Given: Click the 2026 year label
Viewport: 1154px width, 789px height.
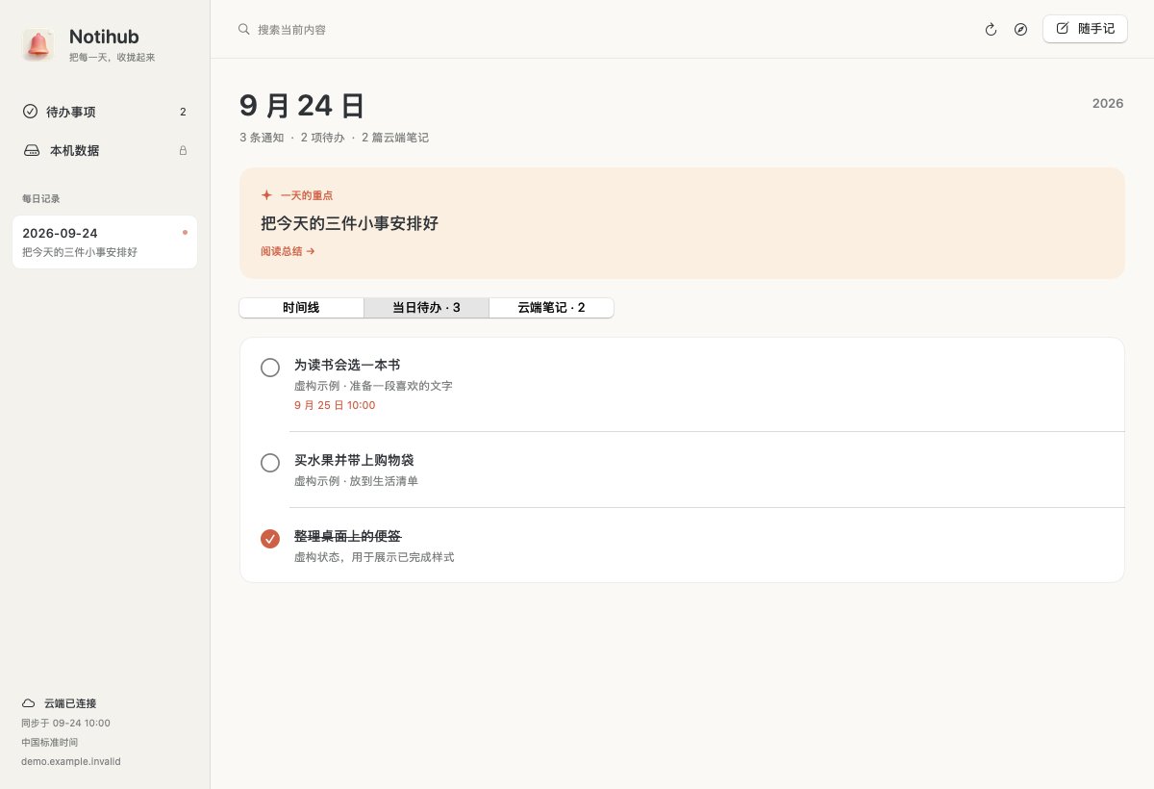Looking at the screenshot, I should point(1108,103).
